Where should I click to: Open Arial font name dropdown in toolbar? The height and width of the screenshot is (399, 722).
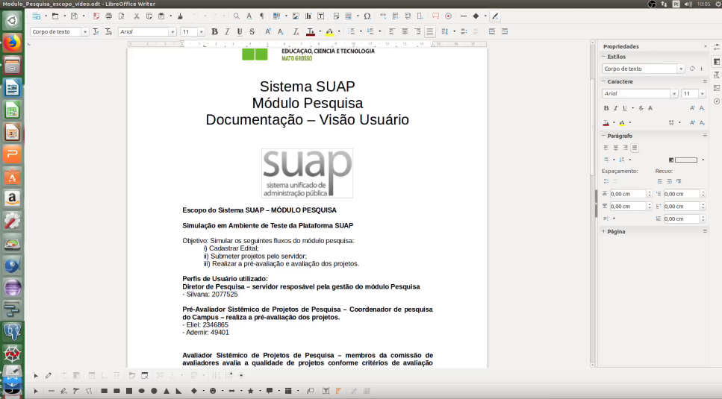pyautogui.click(x=172, y=32)
